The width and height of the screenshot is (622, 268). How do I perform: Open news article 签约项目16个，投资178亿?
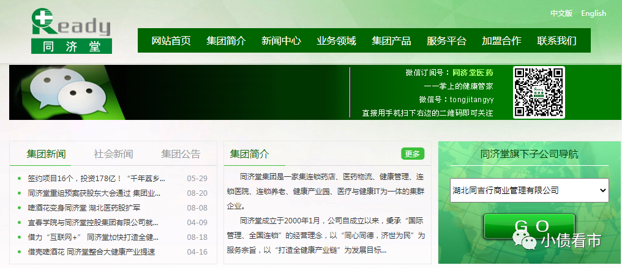[97, 179]
